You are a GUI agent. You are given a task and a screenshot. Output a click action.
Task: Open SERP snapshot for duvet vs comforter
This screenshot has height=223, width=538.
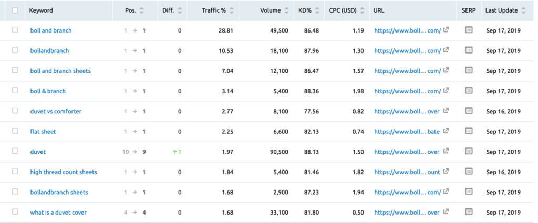(469, 111)
